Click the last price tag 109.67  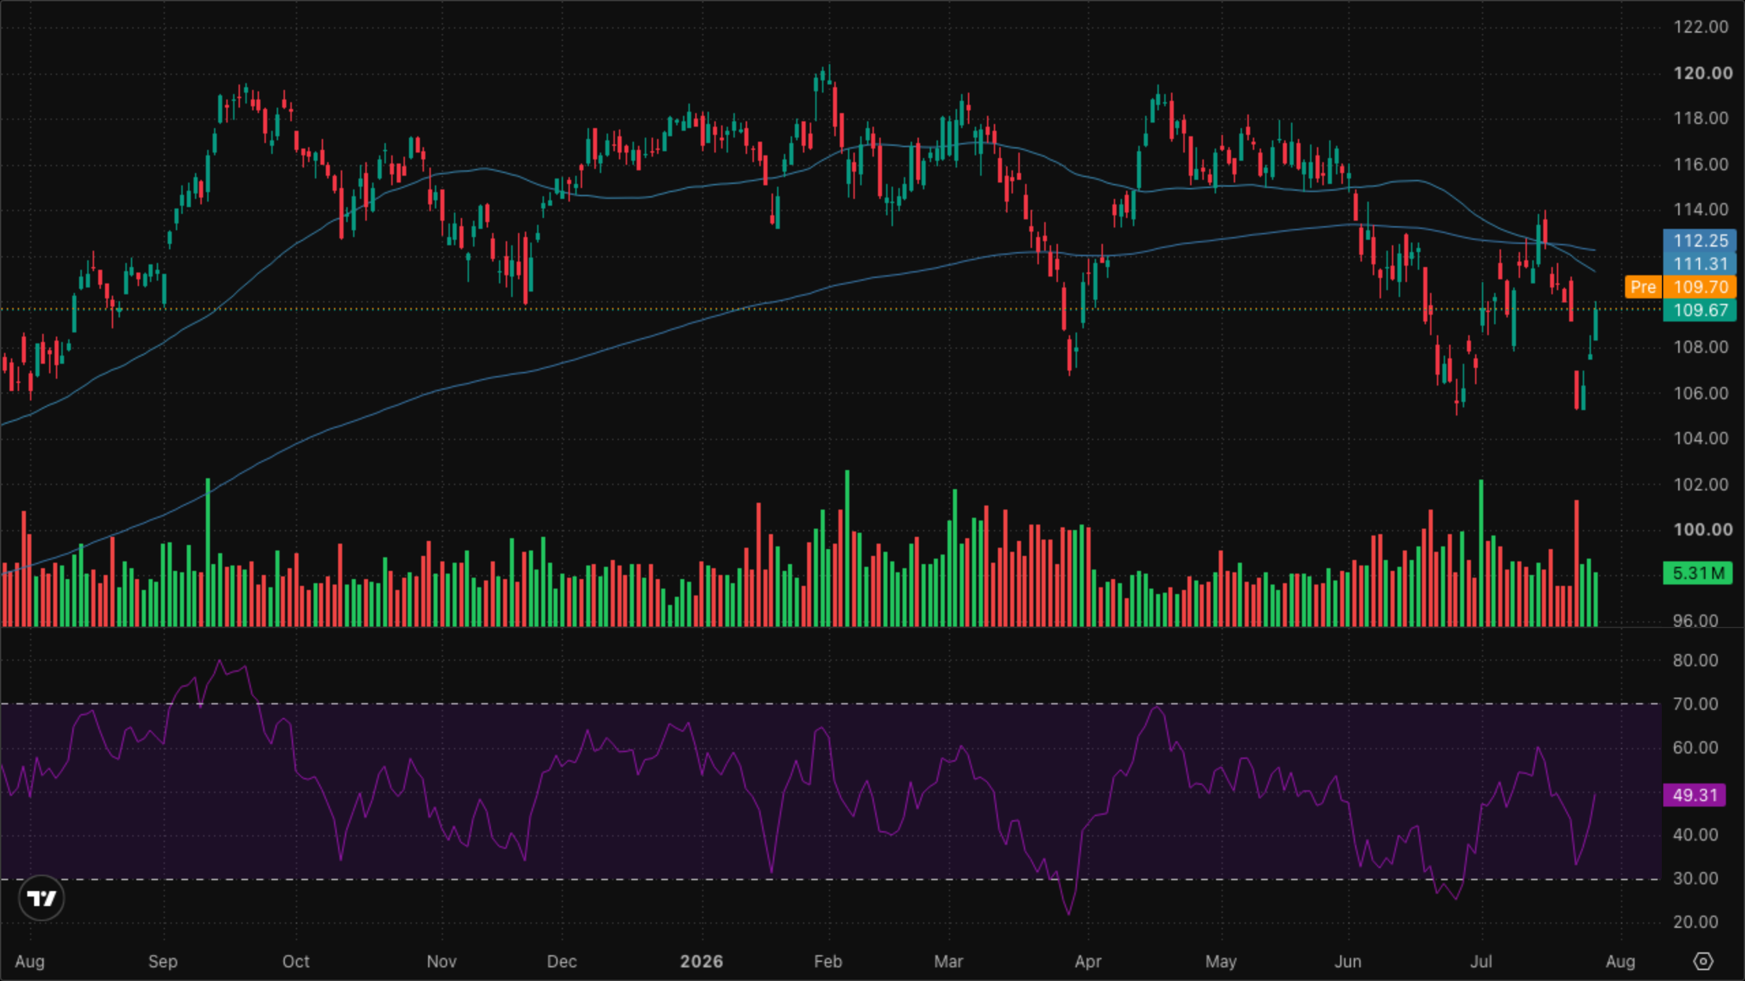1700,310
